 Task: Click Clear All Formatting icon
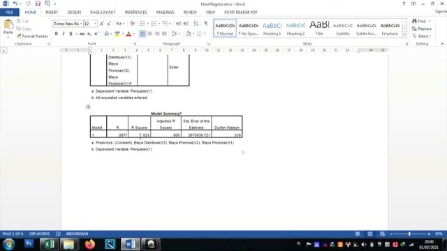[x=132, y=24]
